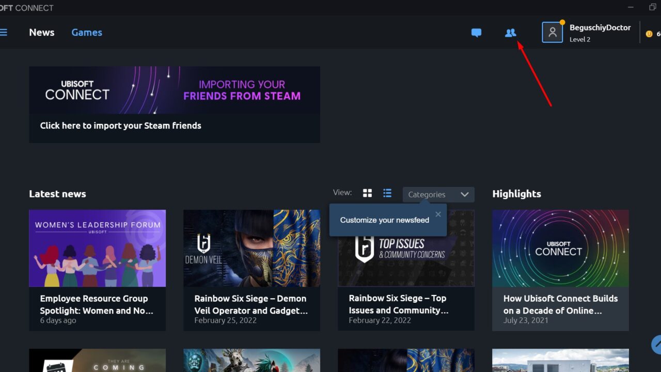Viewport: 661px width, 372px height.
Task: Open the Importing Friends from Steam banner
Action: pyautogui.click(x=175, y=90)
